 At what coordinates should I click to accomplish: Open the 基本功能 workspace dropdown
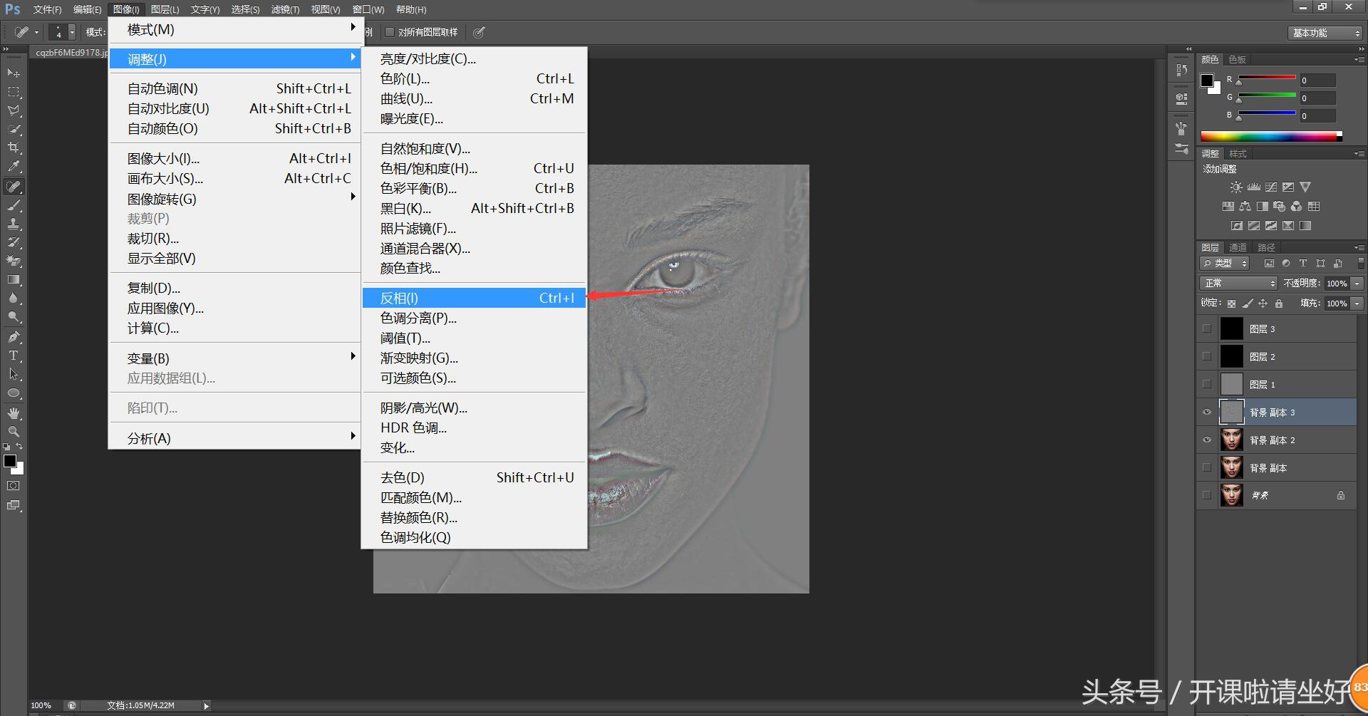(x=1325, y=33)
